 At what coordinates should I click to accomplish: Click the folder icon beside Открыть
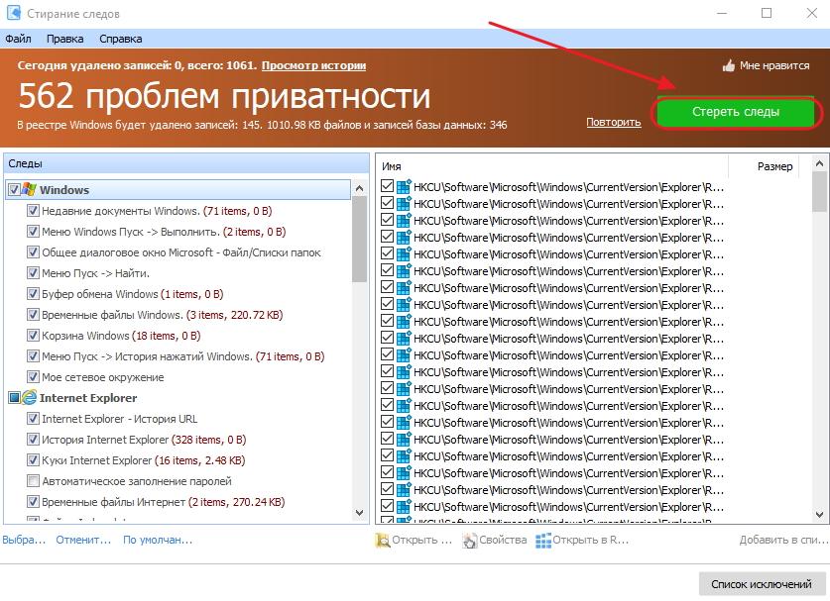(x=382, y=541)
